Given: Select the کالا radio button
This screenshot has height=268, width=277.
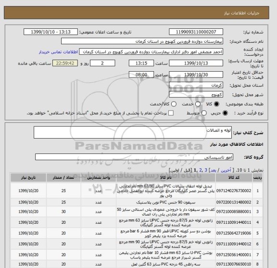Looking at the screenshot, I should 216,104.
